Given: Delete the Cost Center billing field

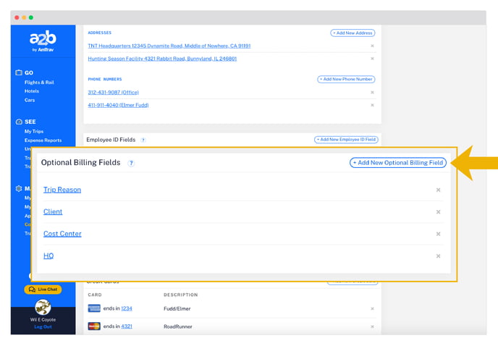Looking at the screenshot, I should (x=438, y=234).
